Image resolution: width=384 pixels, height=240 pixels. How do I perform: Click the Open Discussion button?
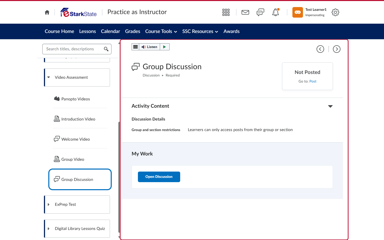pyautogui.click(x=159, y=177)
